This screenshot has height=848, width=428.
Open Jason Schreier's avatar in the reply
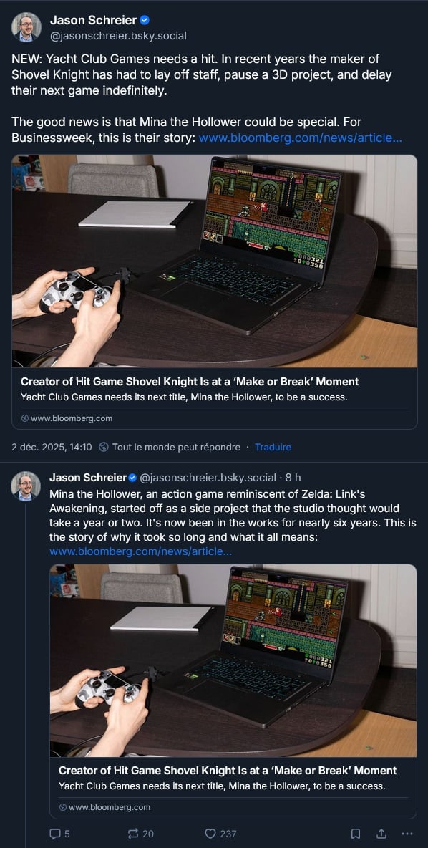pyautogui.click(x=26, y=486)
